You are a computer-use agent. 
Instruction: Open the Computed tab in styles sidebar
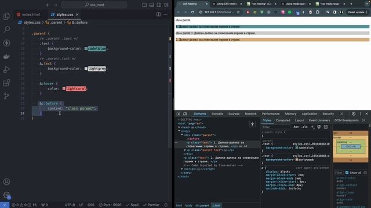click(283, 120)
